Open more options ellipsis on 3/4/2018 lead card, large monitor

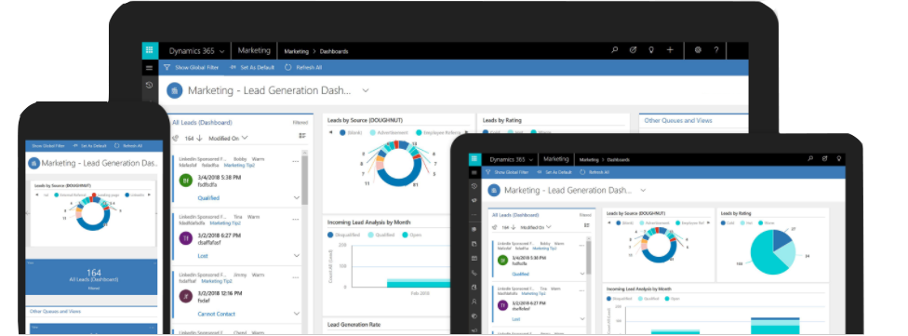coord(296,162)
